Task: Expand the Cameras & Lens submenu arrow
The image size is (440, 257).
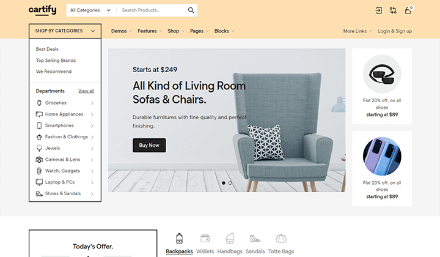Action: click(92, 160)
